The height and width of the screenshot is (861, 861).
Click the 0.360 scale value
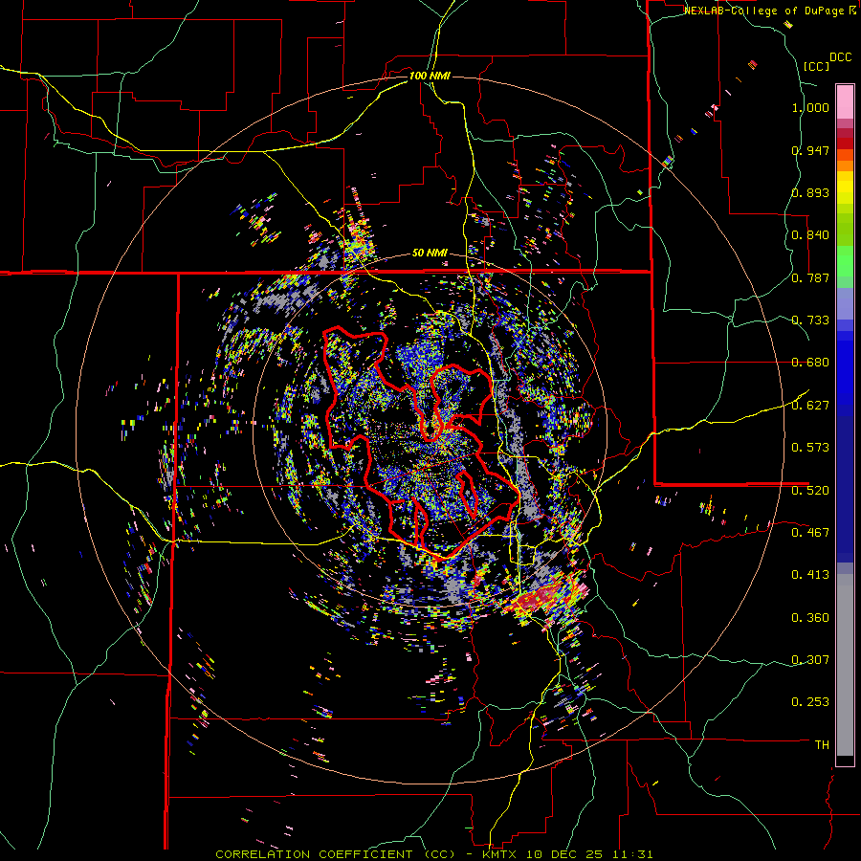coord(810,618)
